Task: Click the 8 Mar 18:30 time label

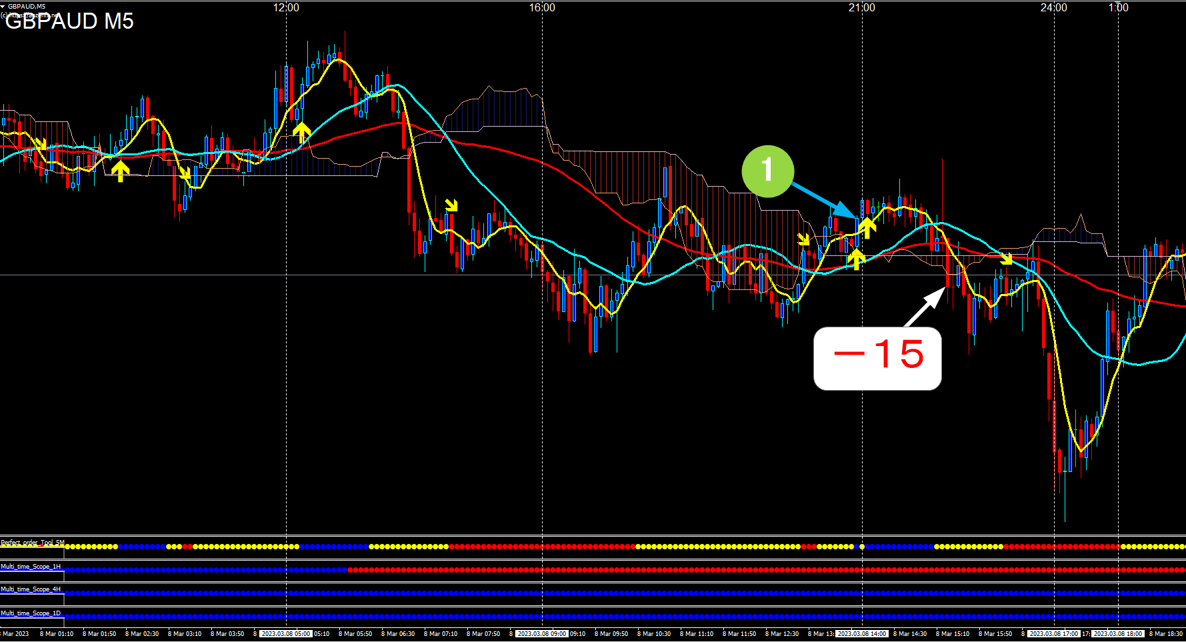Action: tap(1166, 634)
